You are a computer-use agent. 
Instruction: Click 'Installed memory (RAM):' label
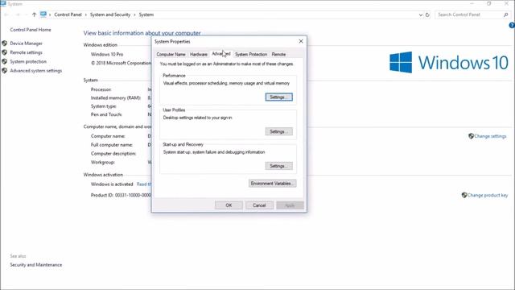point(116,98)
